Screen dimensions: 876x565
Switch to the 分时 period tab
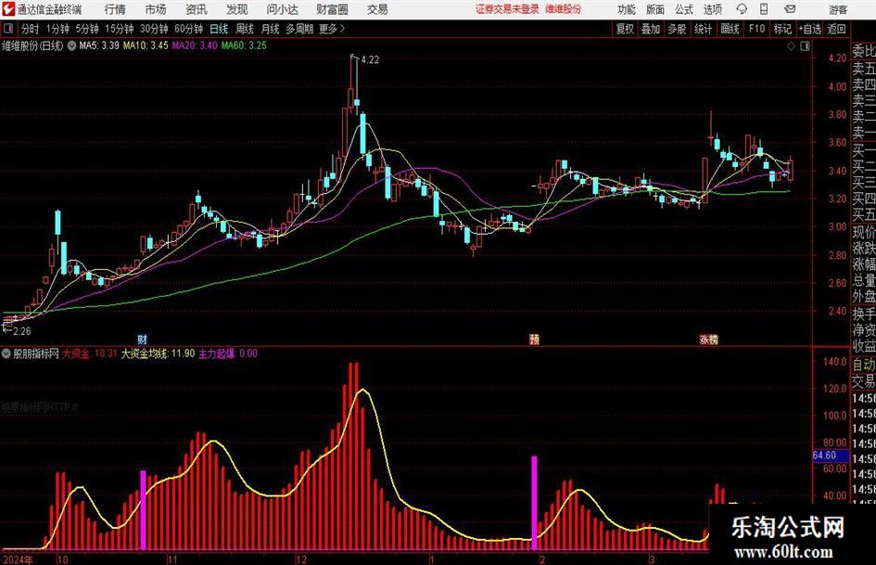(30, 29)
